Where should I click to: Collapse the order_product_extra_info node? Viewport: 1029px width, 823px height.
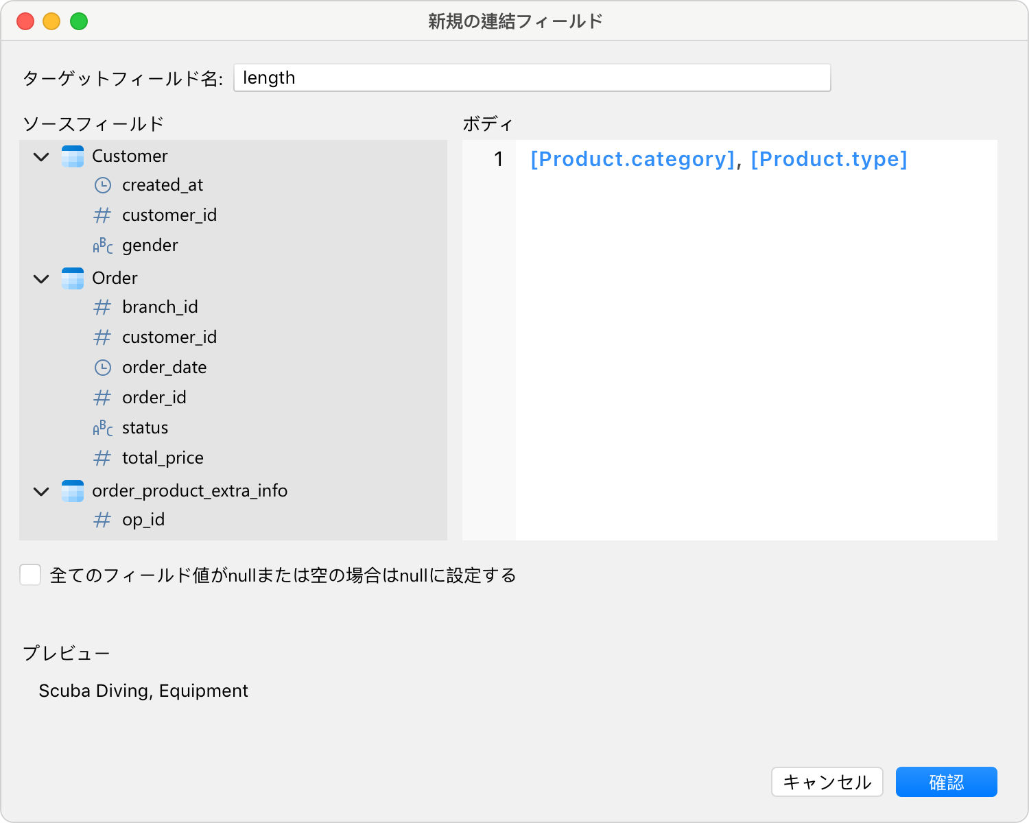41,491
